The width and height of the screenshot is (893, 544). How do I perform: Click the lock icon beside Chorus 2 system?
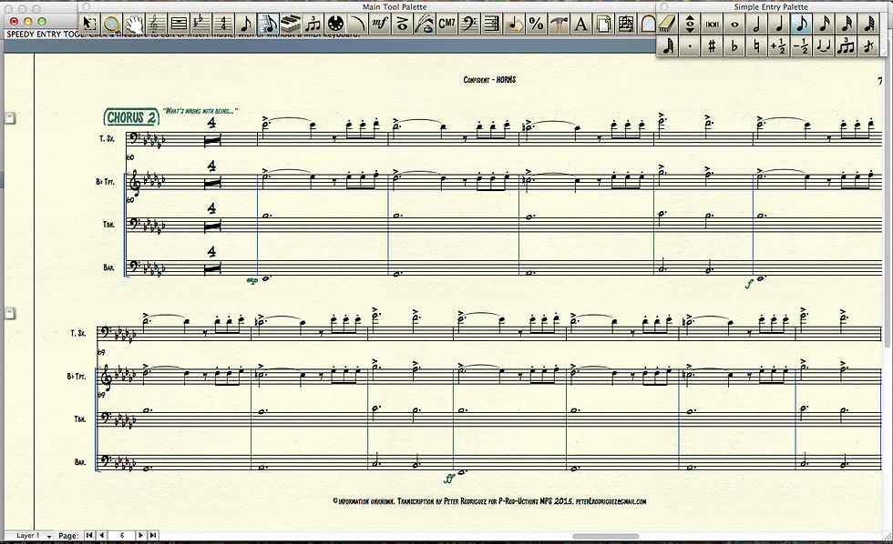point(10,117)
